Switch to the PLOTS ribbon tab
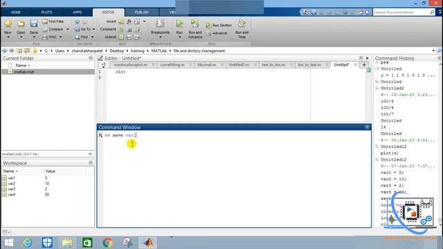This screenshot has height=249, width=443. pos(46,12)
